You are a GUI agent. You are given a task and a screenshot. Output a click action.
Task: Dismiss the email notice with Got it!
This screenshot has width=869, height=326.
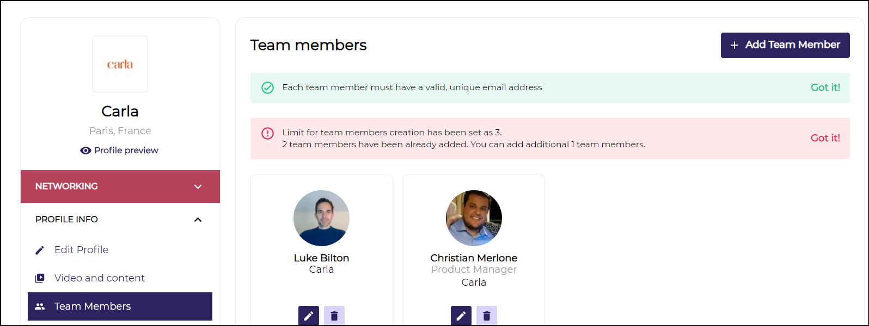(825, 87)
